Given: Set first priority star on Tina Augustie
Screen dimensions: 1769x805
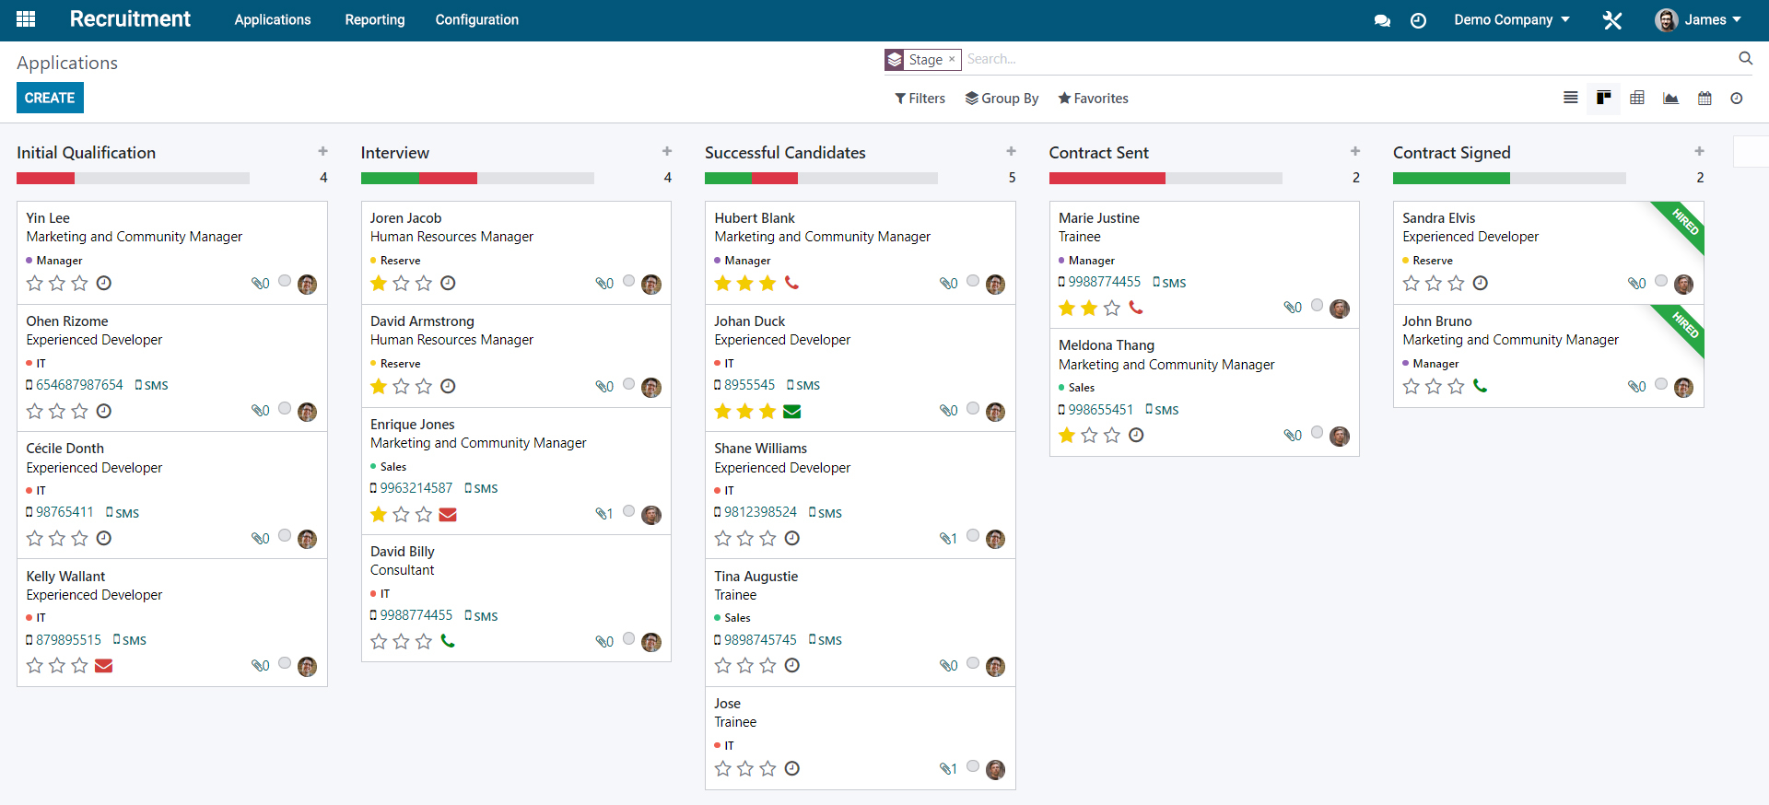Looking at the screenshot, I should click(723, 665).
